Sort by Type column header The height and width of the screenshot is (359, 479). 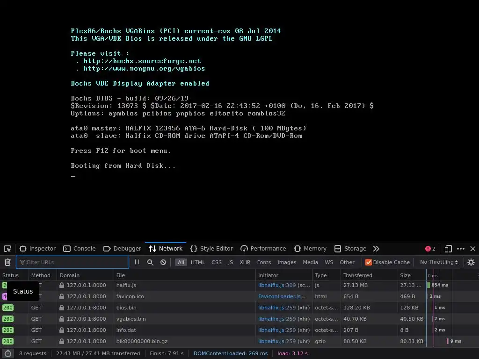(x=327, y=275)
